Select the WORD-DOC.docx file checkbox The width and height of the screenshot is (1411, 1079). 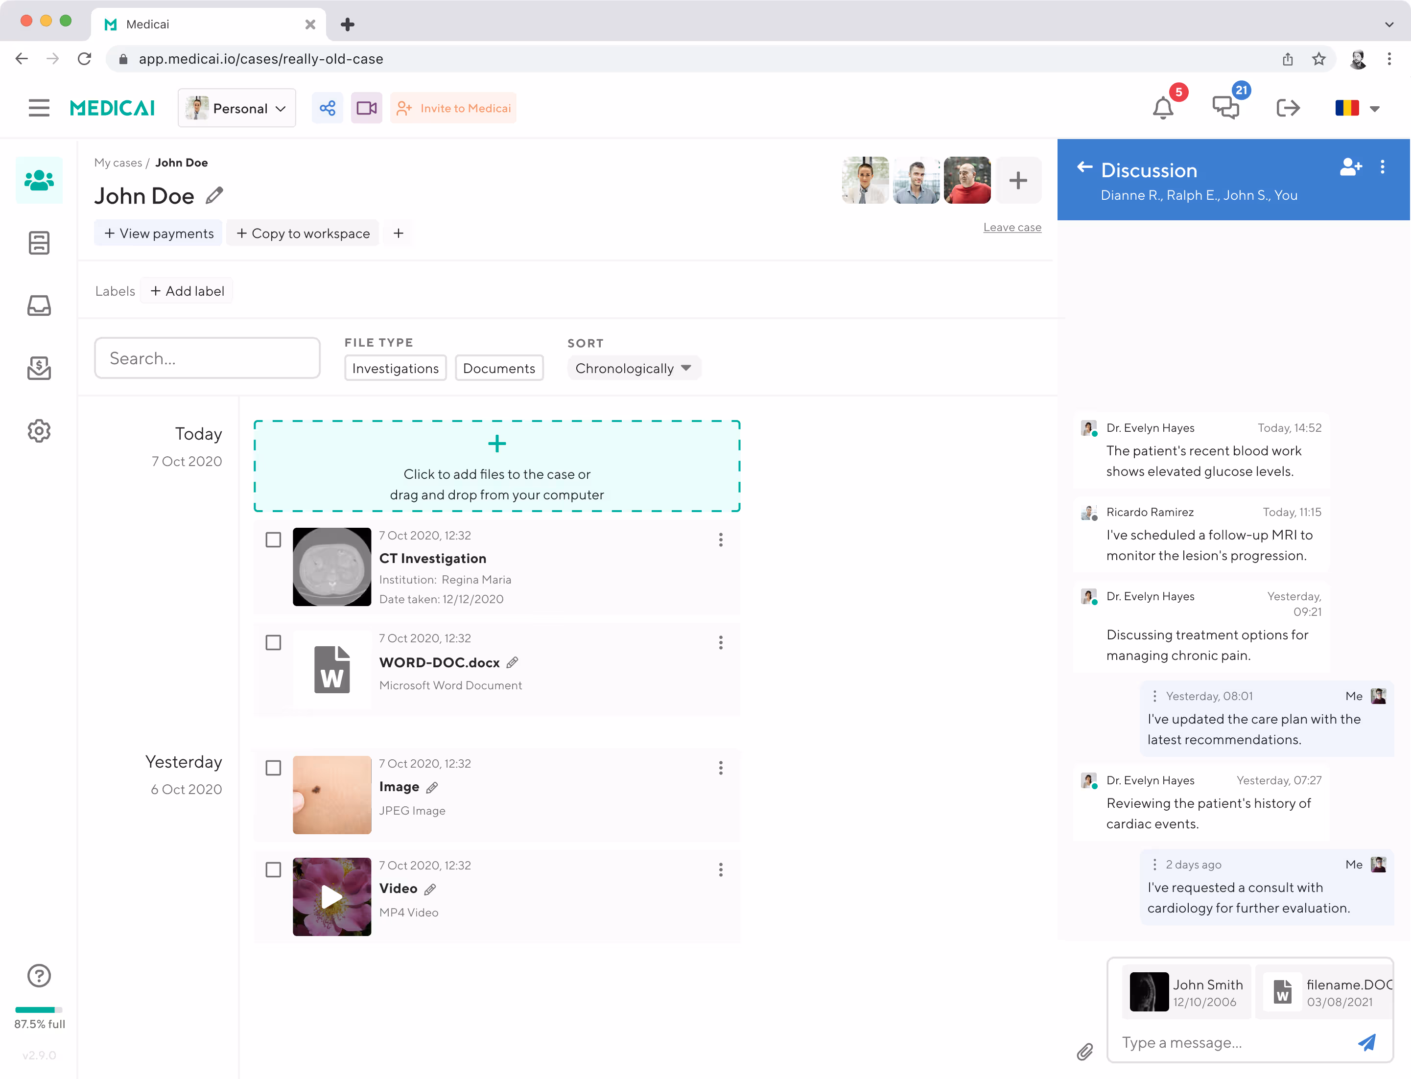(x=274, y=643)
